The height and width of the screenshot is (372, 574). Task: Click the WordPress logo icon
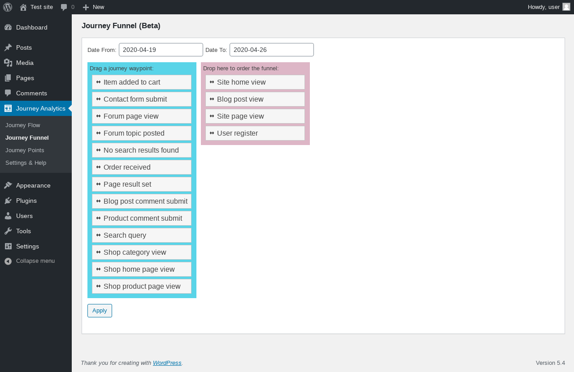pos(8,7)
